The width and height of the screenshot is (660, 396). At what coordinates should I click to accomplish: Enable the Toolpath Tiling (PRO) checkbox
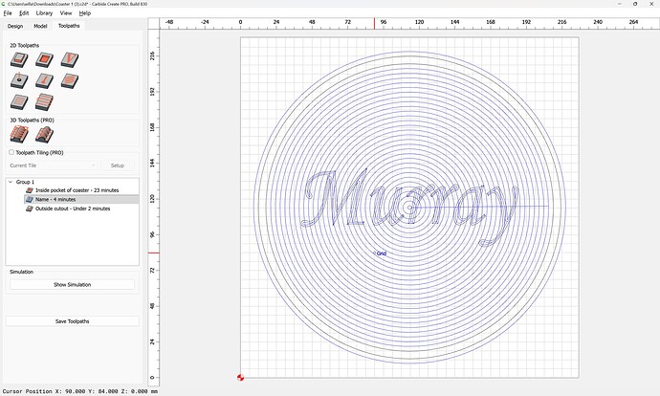(x=11, y=152)
